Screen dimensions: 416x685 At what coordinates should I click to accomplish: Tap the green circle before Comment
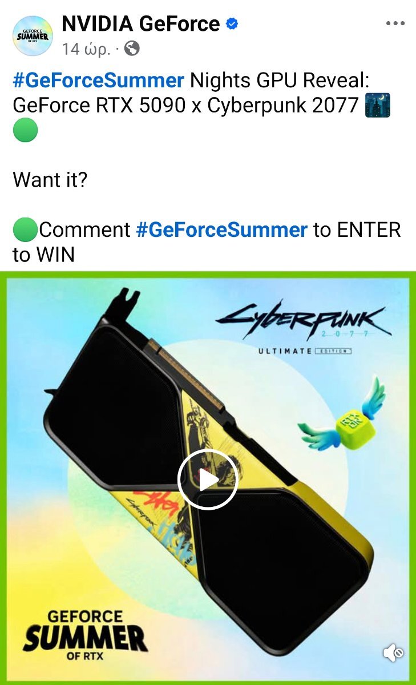[25, 231]
